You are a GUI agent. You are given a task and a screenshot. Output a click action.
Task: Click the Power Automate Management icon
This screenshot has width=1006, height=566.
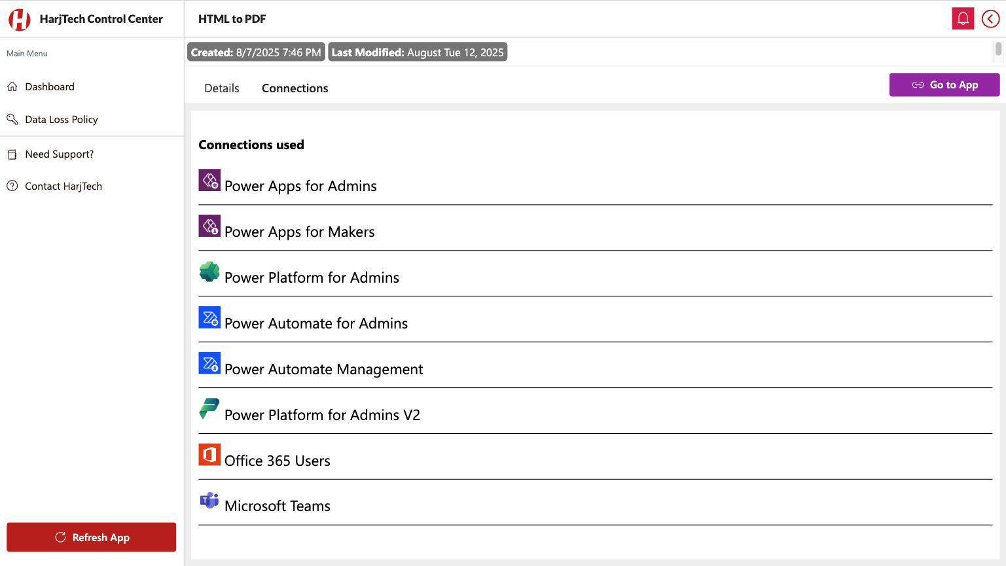point(209,363)
